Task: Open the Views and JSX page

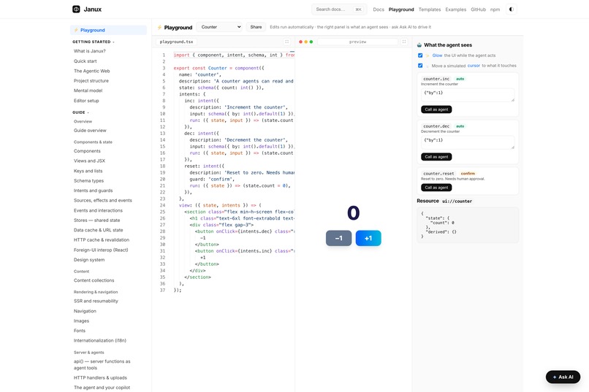Action: tap(89, 161)
